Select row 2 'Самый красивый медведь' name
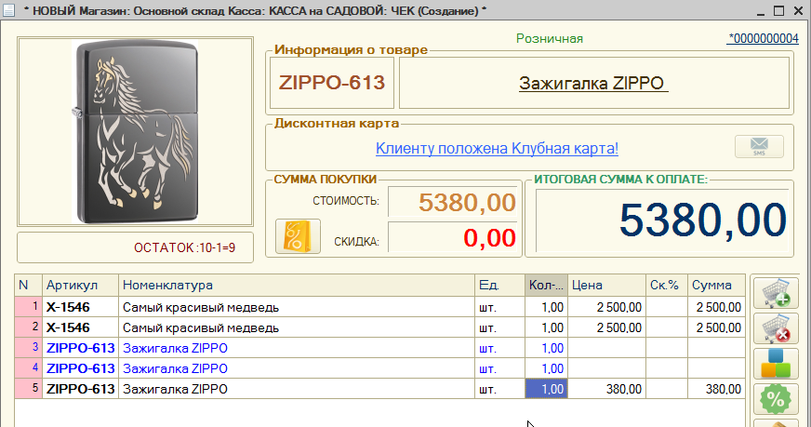 [x=297, y=327]
